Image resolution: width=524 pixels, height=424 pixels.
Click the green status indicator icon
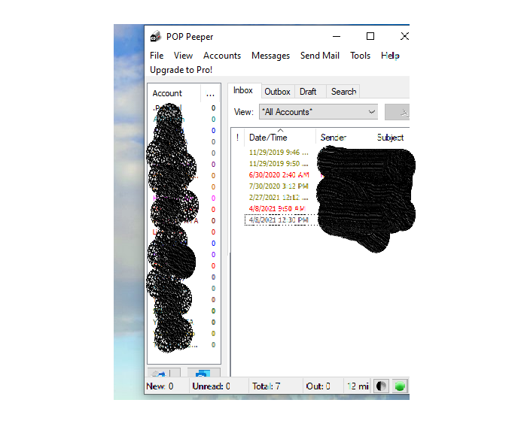(400, 386)
